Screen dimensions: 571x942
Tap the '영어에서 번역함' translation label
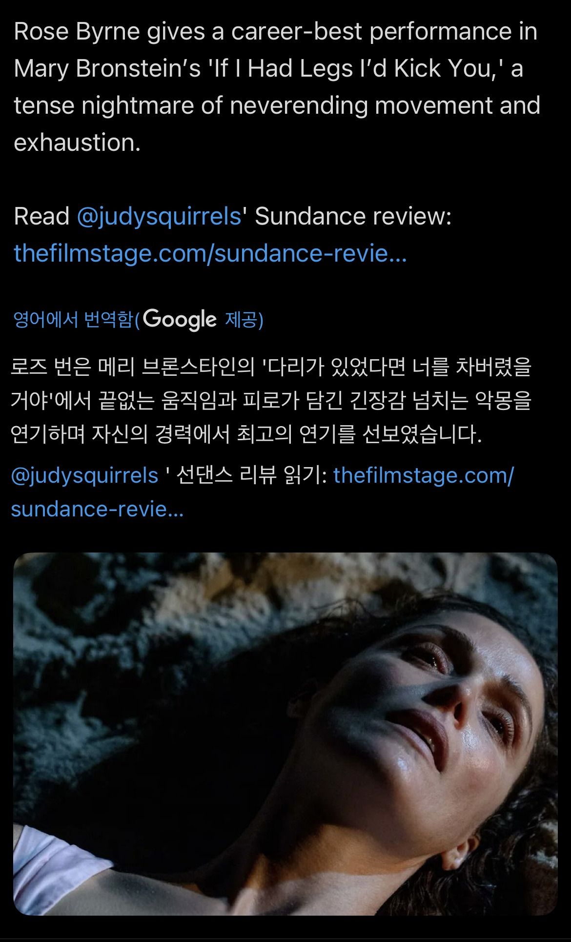(x=73, y=320)
